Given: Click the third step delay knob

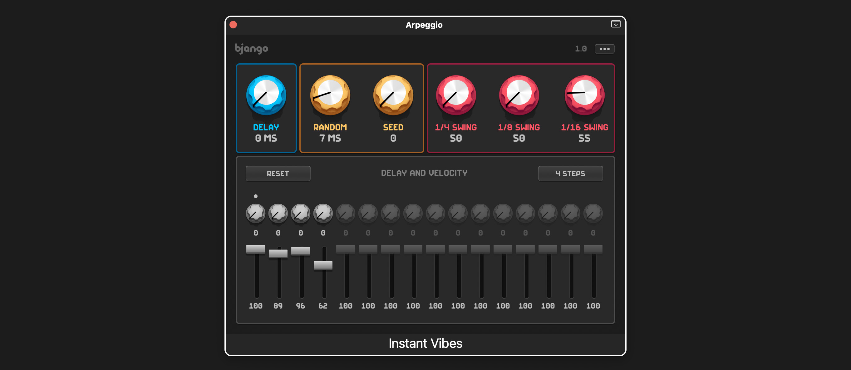Looking at the screenshot, I should tap(301, 213).
